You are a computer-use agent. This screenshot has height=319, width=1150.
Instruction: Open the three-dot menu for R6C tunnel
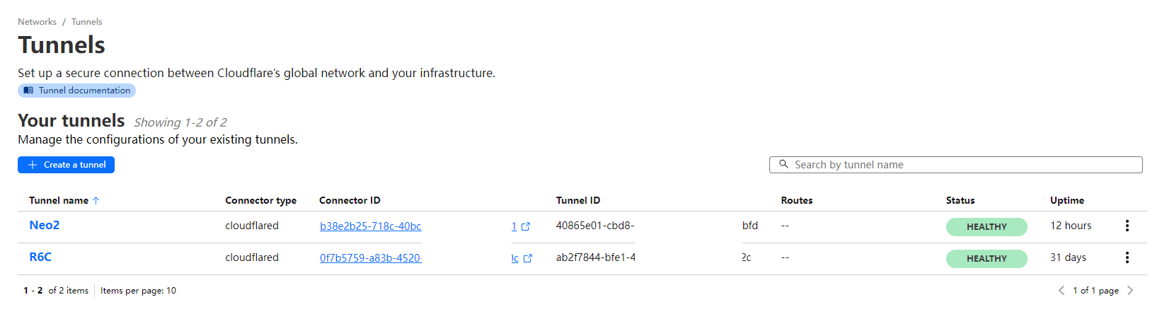tap(1127, 257)
